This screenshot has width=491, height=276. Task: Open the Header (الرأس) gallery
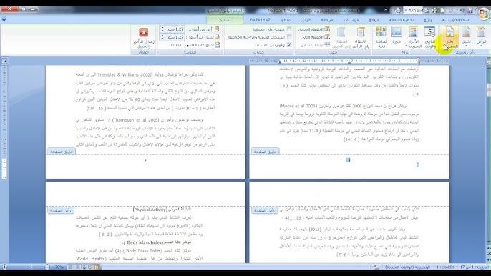tap(481, 37)
